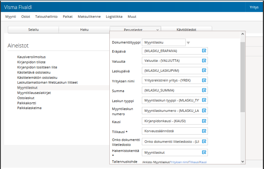This screenshot has height=169, width=264.
Task: Follow the Yrityksen nimi path link
Action: [x=179, y=162]
